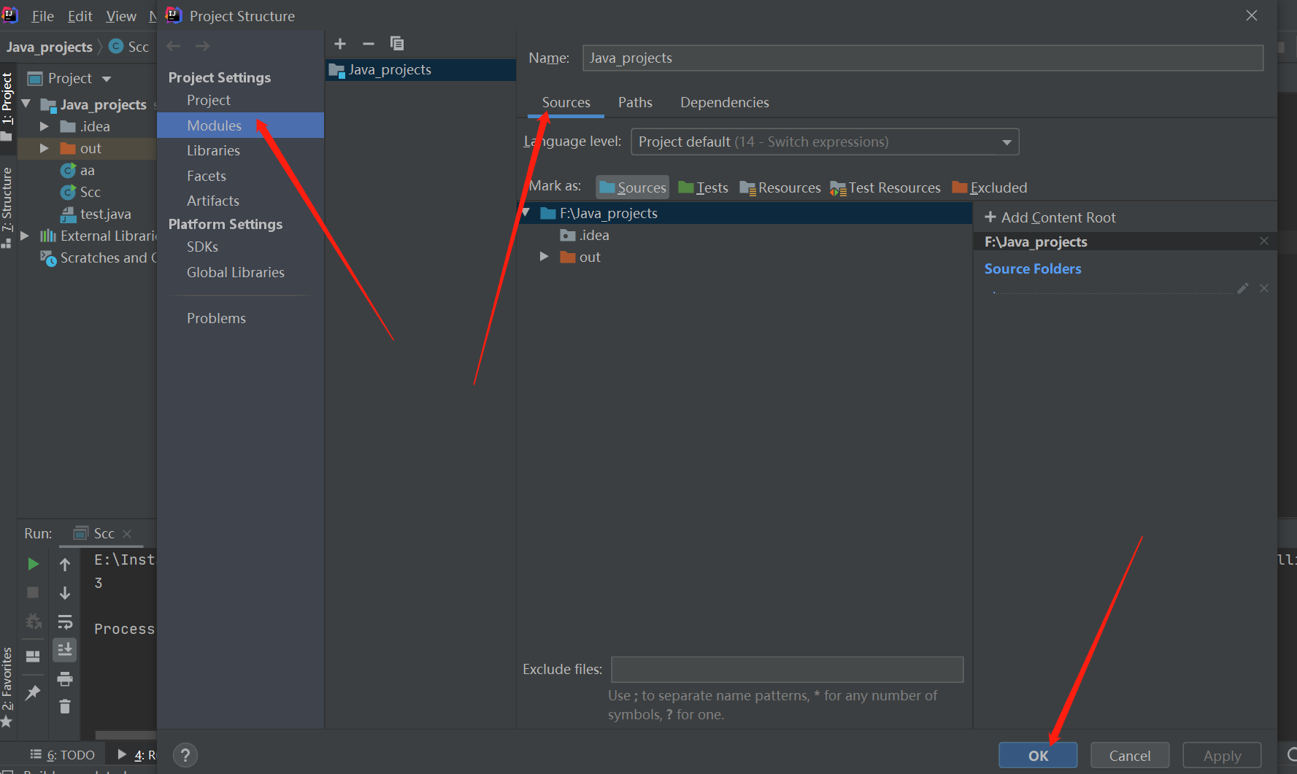Expand the out folder in the content root tree
Screen dimensions: 1297x774
tap(544, 256)
